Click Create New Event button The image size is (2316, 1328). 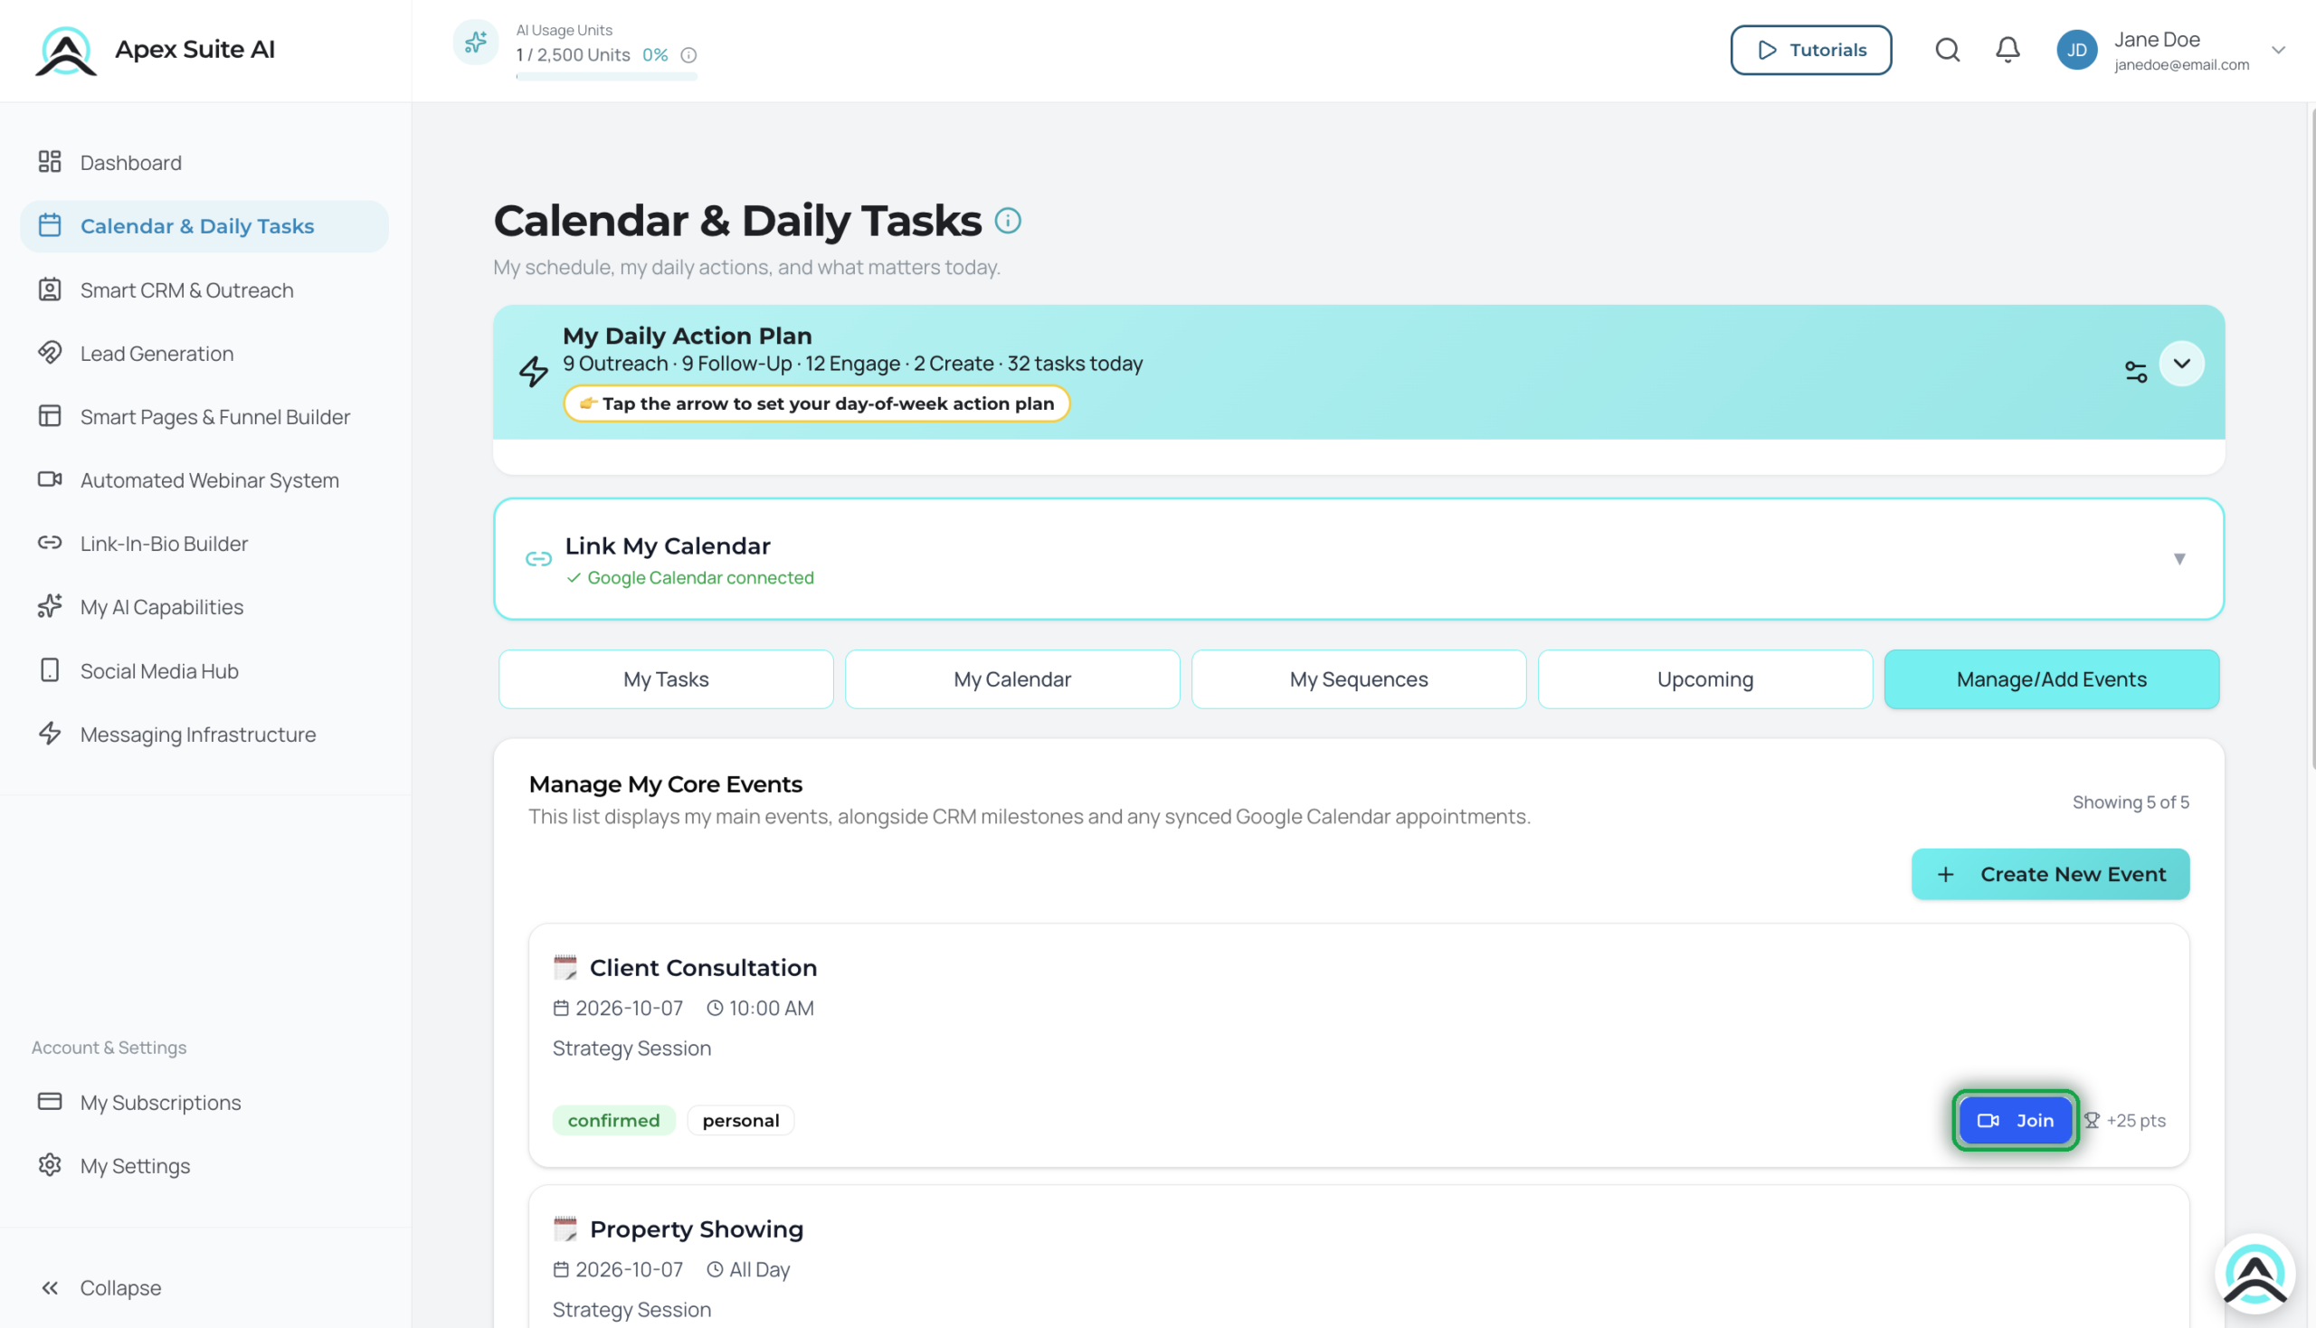click(2050, 874)
